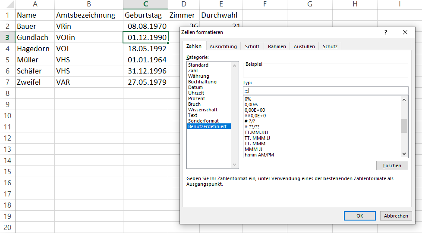Click the help question mark in dialog
Viewport: 422px width, 233px height.
(386, 32)
